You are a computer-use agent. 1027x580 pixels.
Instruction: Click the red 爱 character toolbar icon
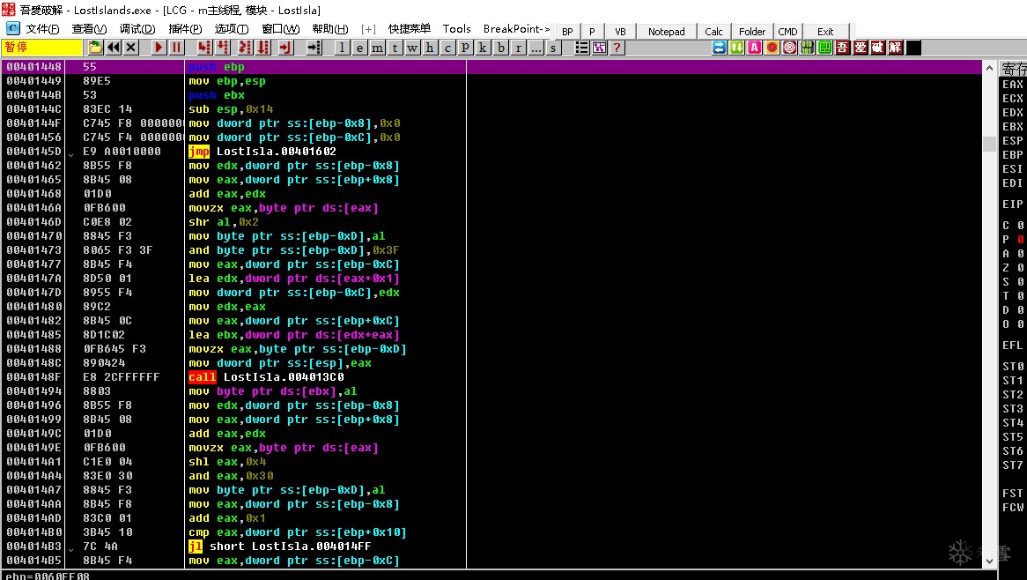(x=861, y=48)
